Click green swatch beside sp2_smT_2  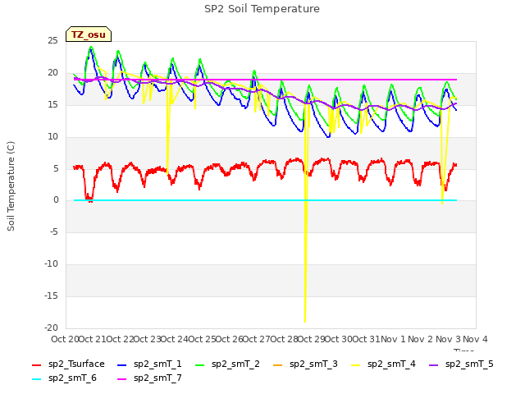click(199, 364)
